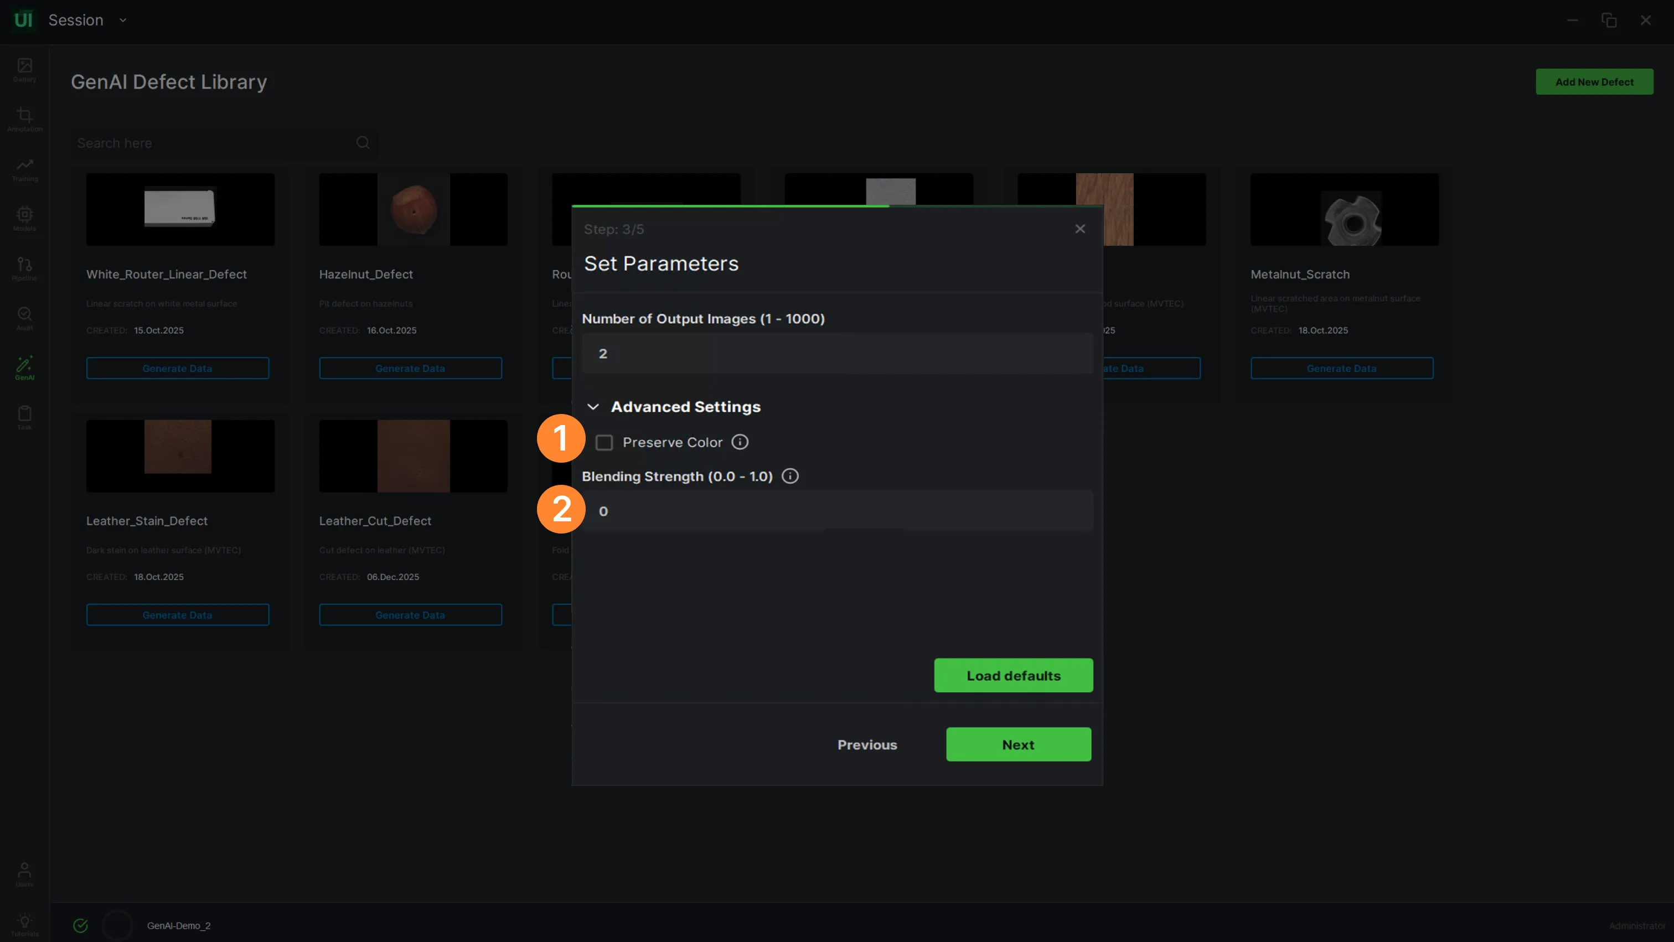Image resolution: width=1674 pixels, height=942 pixels.
Task: Open the Pipeline section
Action: click(25, 269)
